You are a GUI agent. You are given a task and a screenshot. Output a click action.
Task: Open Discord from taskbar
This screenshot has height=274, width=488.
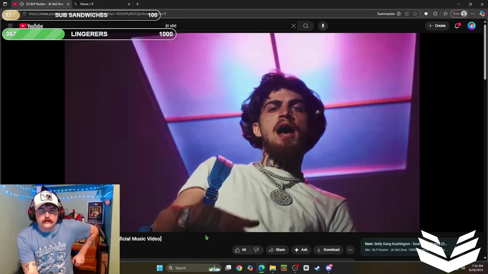(329, 268)
